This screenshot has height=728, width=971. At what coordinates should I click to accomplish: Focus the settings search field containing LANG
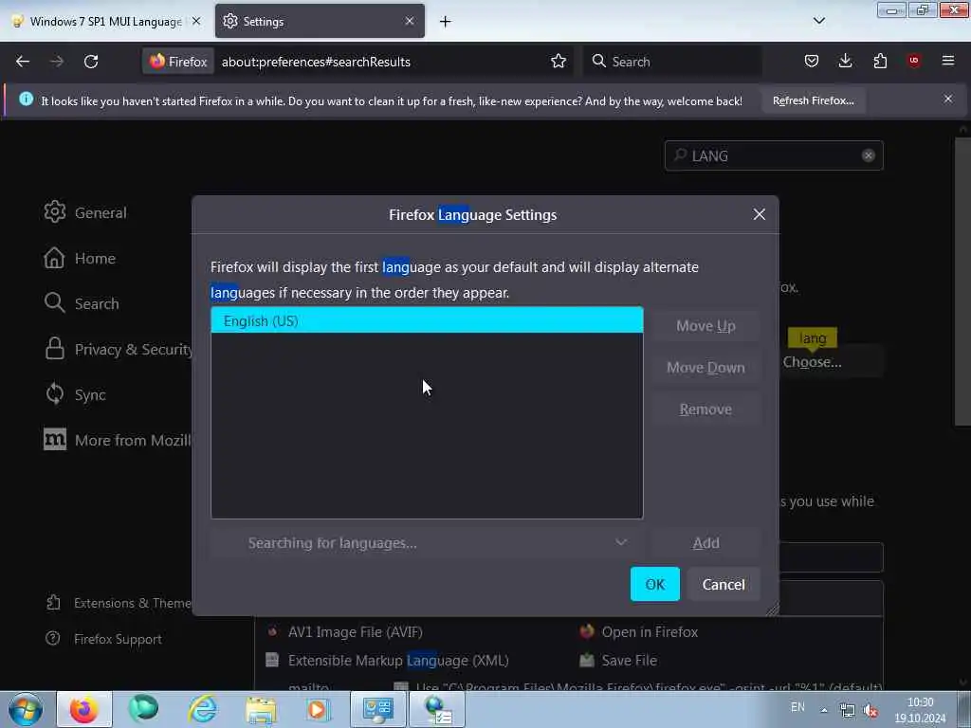tap(774, 155)
